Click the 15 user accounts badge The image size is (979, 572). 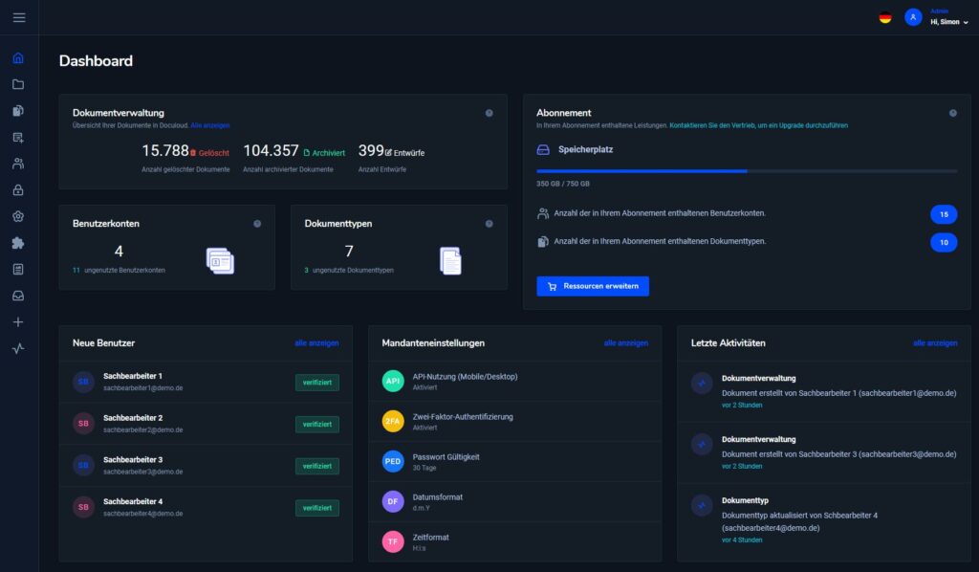click(944, 214)
